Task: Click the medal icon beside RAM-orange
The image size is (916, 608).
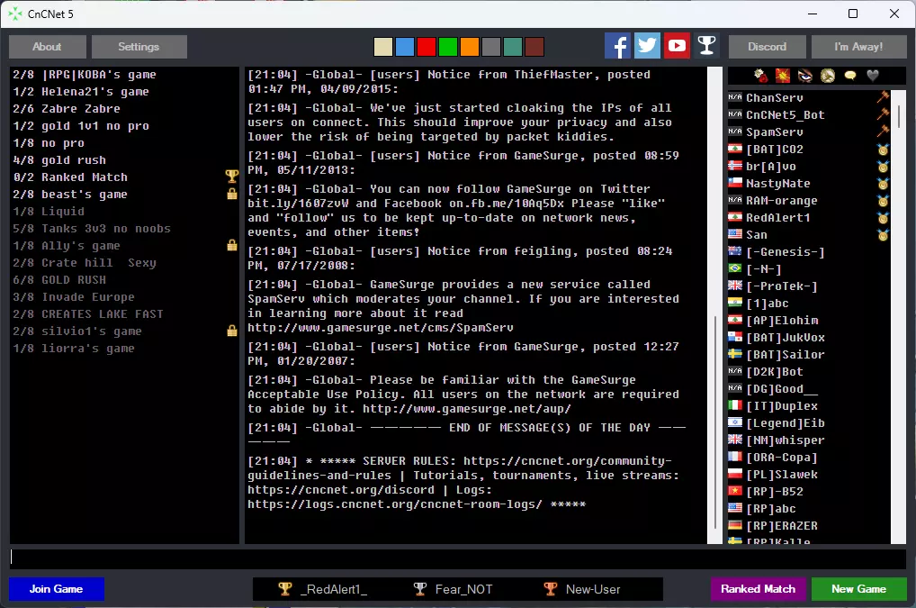Action: (x=883, y=201)
